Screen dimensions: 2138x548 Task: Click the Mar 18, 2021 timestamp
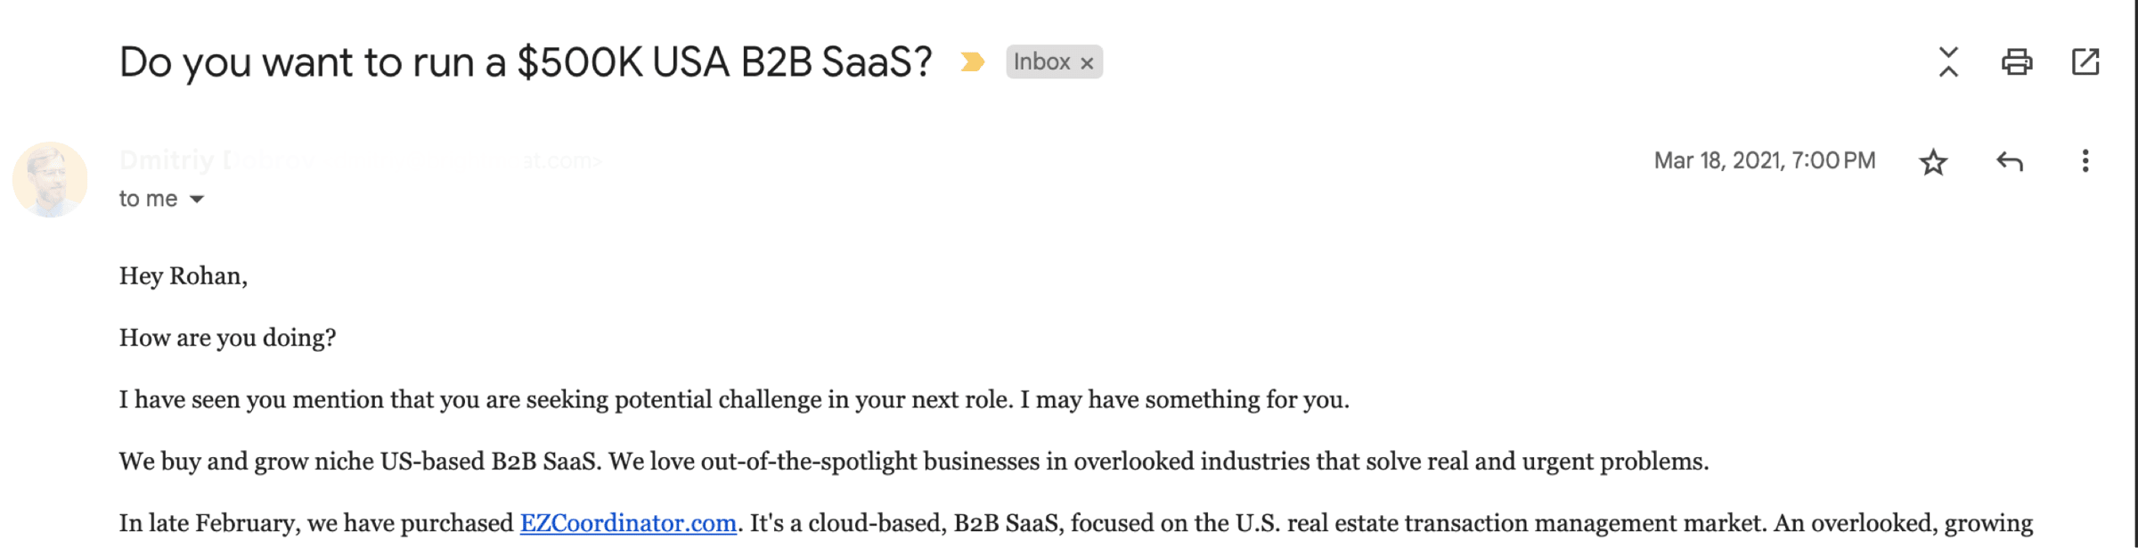[1764, 161]
